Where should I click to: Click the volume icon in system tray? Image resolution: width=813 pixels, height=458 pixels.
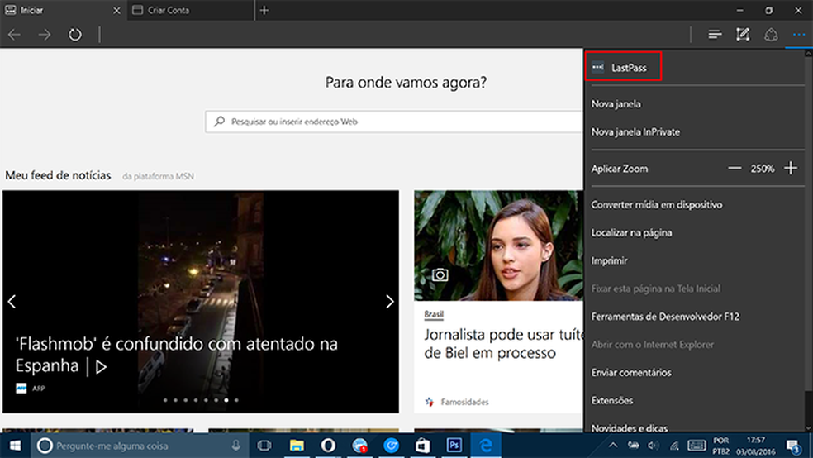[654, 445]
